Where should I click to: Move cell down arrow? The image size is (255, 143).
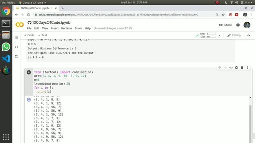click(x=225, y=68)
